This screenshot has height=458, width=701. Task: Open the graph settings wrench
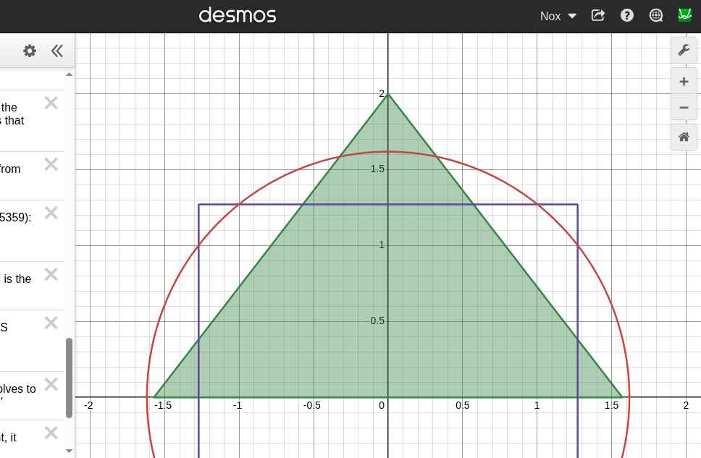click(x=684, y=50)
